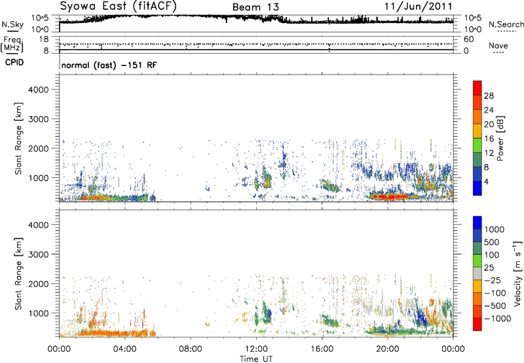Click the "Syowa East (fitACF)" plot title

pyautogui.click(x=118, y=7)
